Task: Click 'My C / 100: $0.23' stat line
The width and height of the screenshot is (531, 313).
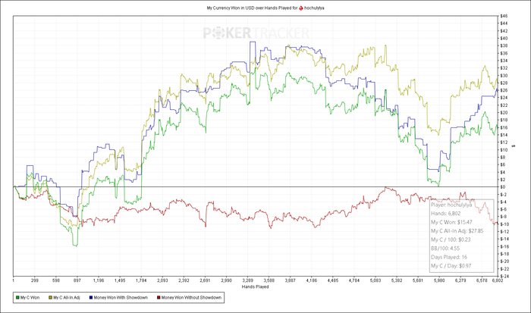Action: point(451,239)
